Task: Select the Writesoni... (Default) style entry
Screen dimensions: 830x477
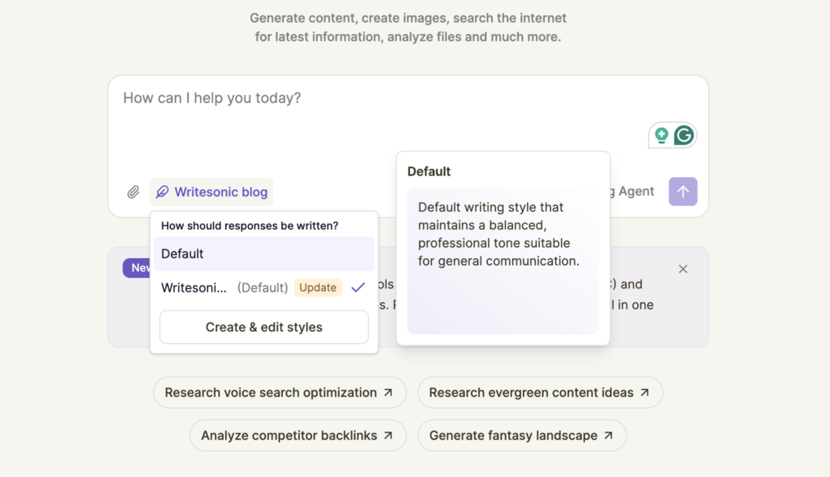Action: tap(264, 287)
